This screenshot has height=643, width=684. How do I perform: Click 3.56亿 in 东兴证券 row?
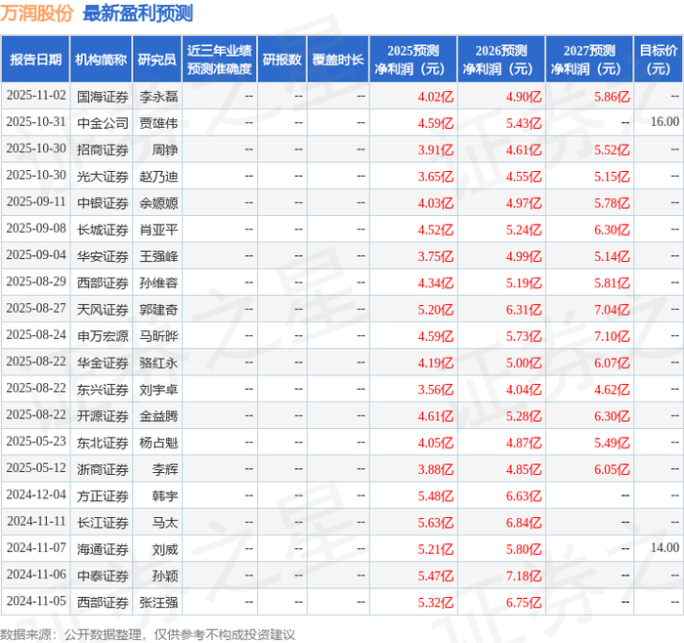[x=436, y=389]
